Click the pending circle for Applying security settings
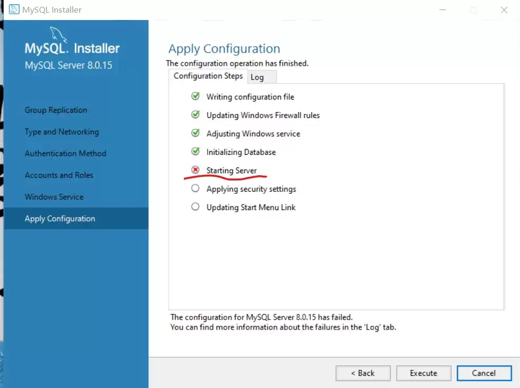 [195, 188]
